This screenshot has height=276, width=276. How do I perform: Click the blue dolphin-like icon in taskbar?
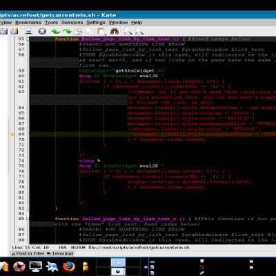tap(52, 267)
